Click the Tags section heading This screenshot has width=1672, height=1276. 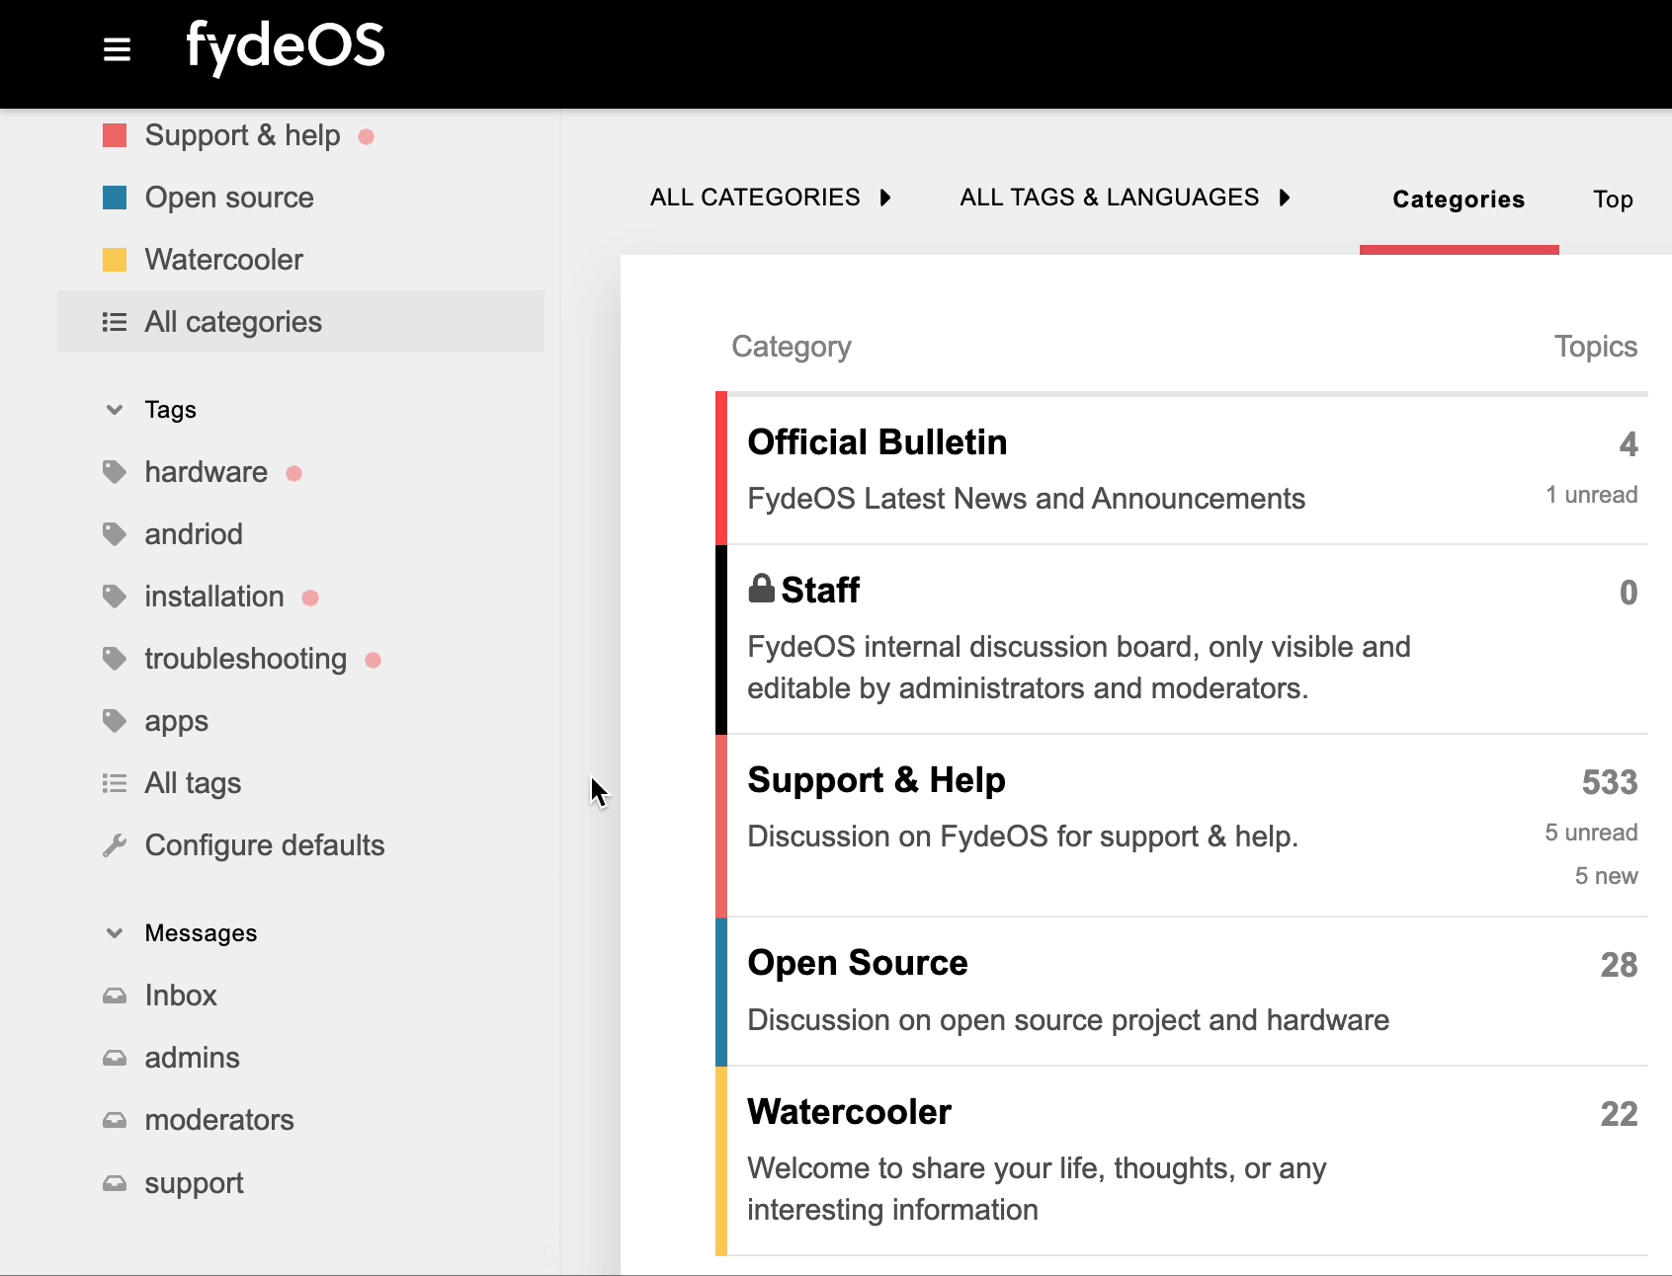170,409
